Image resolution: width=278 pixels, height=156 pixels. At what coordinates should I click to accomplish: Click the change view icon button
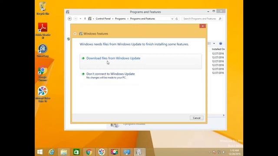tap(209, 43)
